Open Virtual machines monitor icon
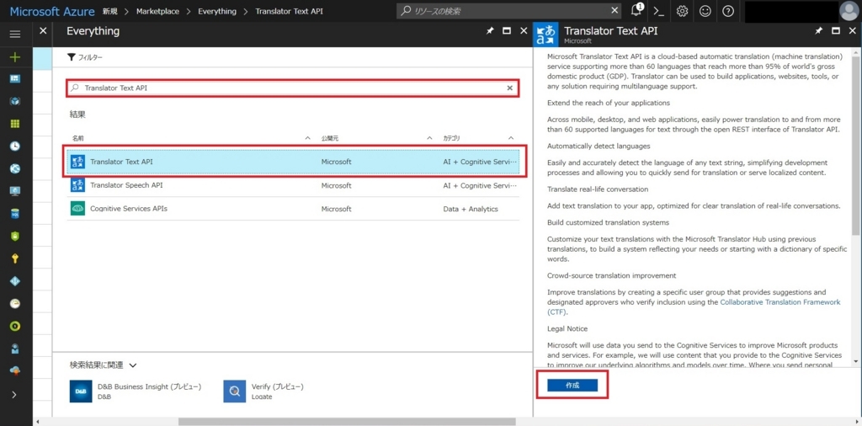Image resolution: width=862 pixels, height=426 pixels. tap(15, 191)
